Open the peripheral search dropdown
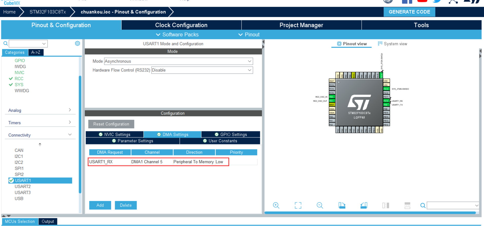Viewport: 484px width, 226px height. (44, 44)
